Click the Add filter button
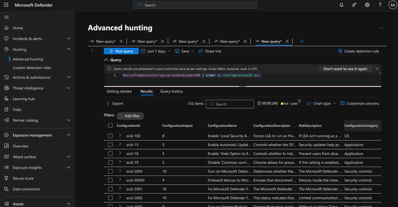Image resolution: width=398 pixels, height=207 pixels. pyautogui.click(x=130, y=116)
